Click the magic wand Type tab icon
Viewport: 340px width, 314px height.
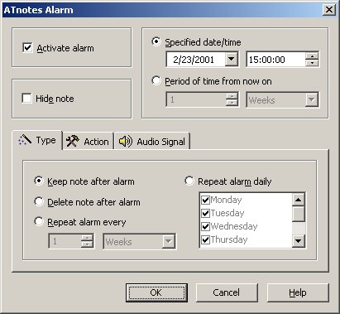pyautogui.click(x=25, y=140)
